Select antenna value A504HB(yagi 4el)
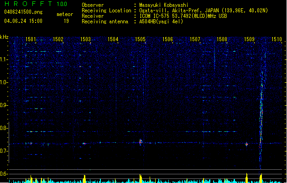 (x=161, y=22)
